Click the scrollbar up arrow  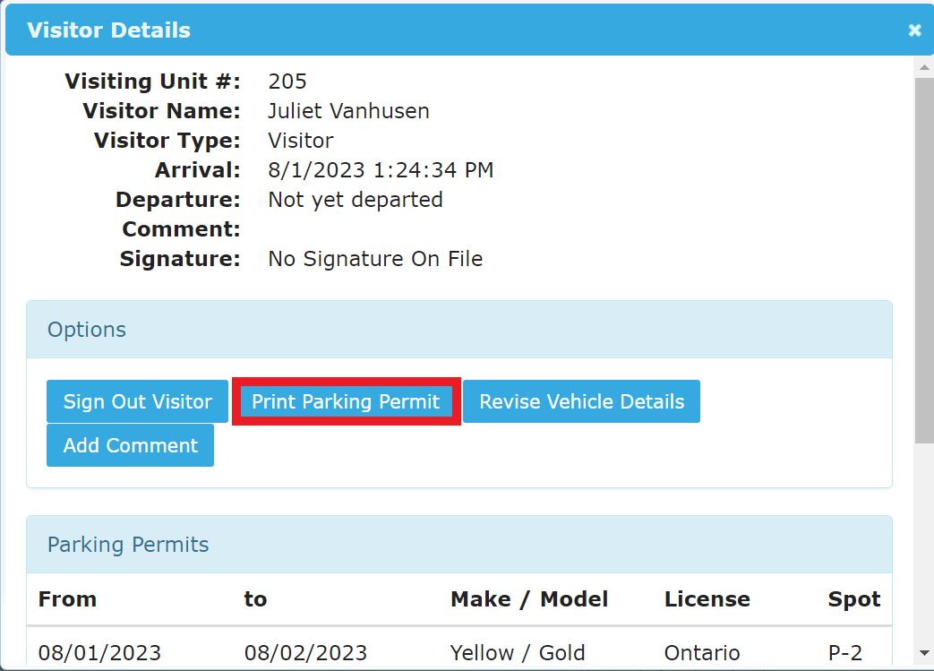[923, 65]
